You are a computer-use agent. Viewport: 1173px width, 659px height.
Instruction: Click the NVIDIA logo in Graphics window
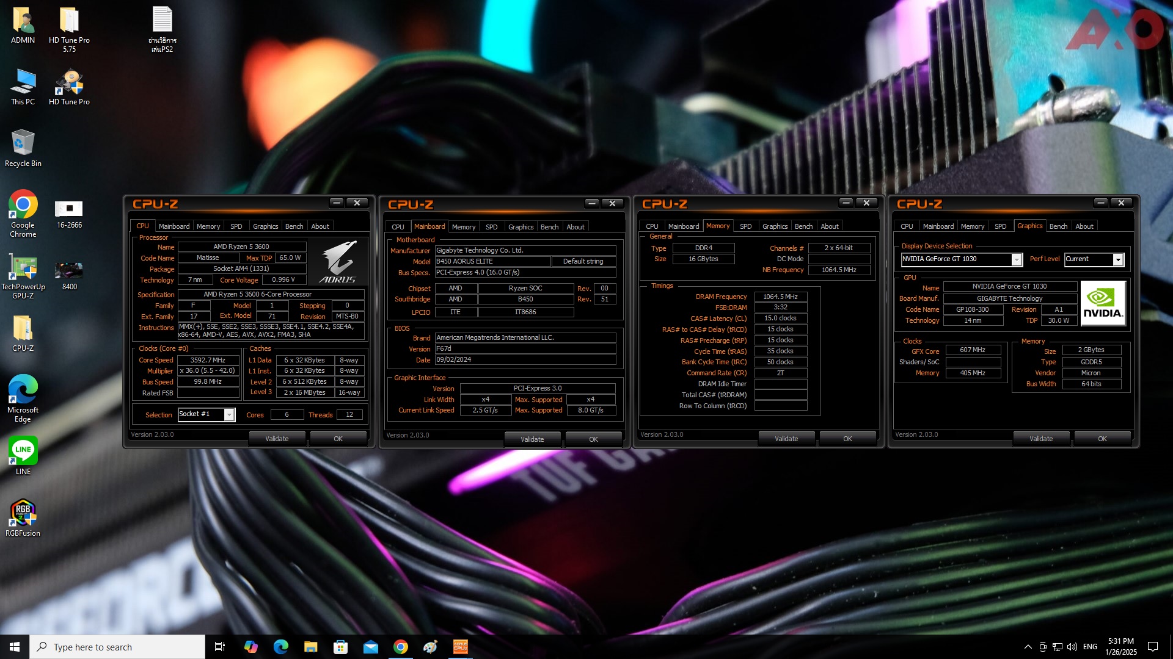(x=1103, y=303)
